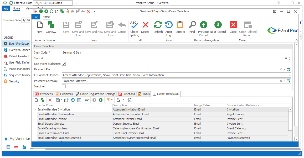Open grid view options dropdown arrow

coord(61,100)
